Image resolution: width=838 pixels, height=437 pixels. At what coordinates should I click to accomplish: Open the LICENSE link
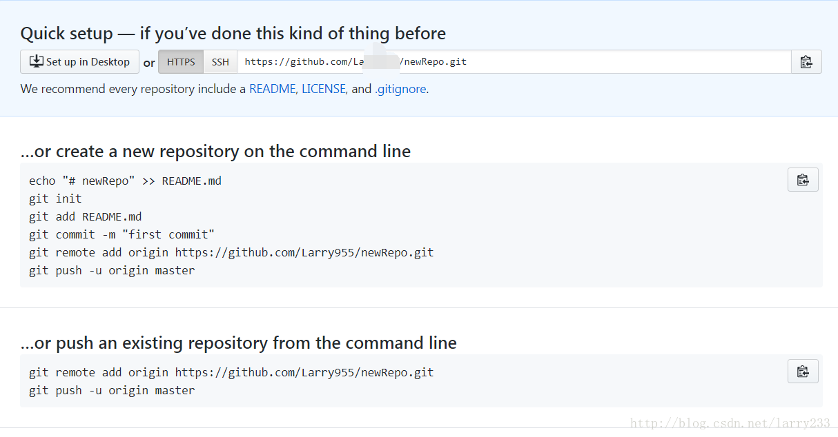(x=324, y=89)
